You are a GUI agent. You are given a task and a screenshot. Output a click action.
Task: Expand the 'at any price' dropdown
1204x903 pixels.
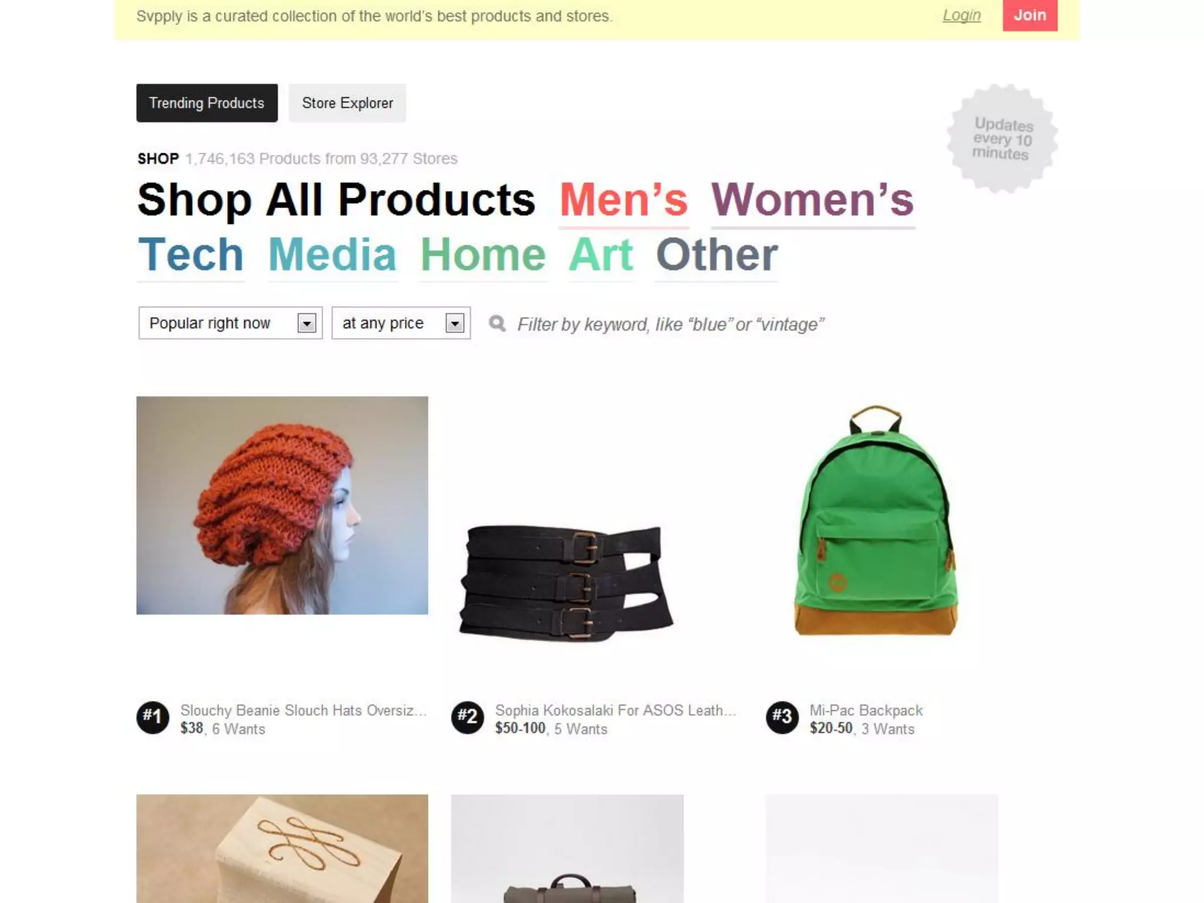click(x=401, y=323)
